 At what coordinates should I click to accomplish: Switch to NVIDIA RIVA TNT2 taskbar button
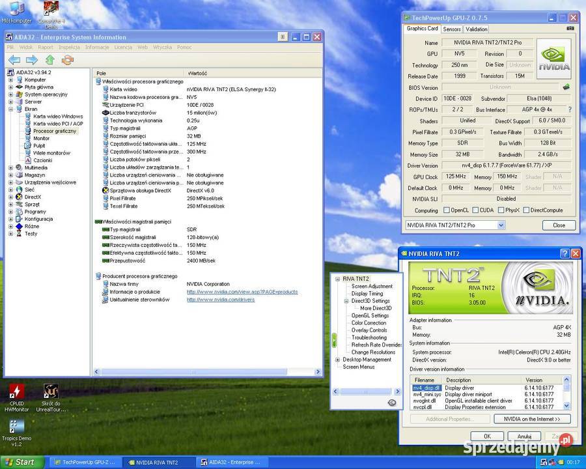point(158,462)
